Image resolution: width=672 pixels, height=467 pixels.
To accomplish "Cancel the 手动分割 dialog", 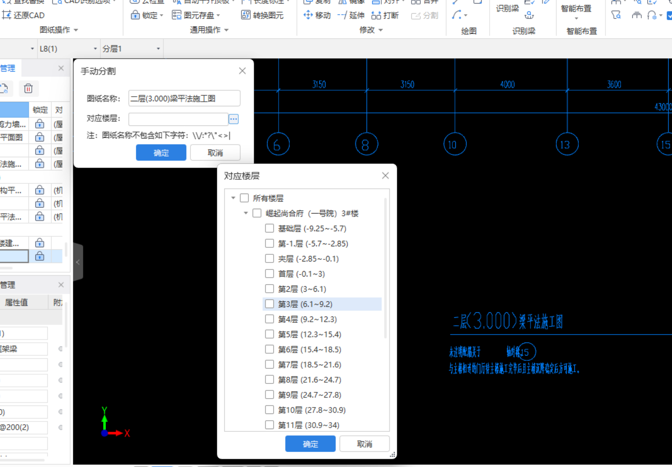I will click(x=215, y=153).
